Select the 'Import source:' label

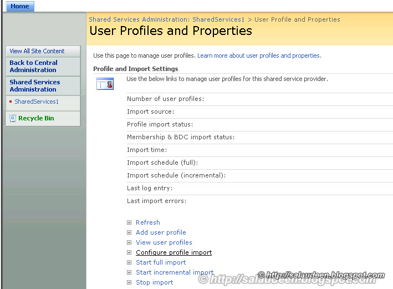coord(150,112)
